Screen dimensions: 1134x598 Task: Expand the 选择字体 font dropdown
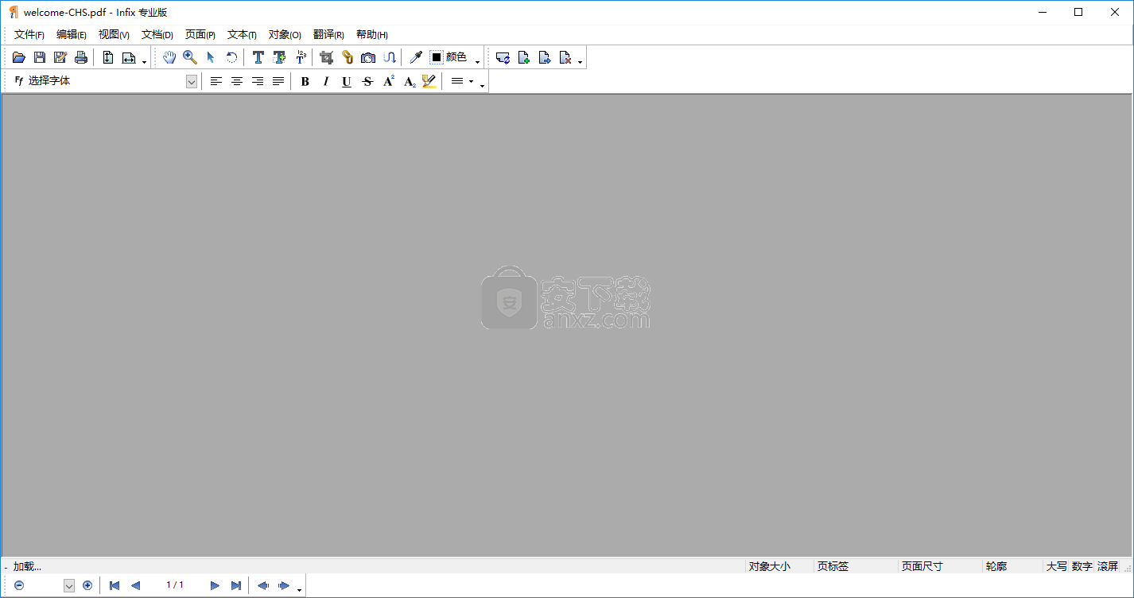point(192,81)
